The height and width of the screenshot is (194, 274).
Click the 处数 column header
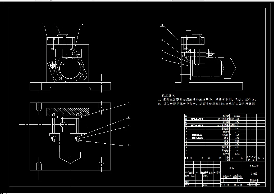pos(191,173)
